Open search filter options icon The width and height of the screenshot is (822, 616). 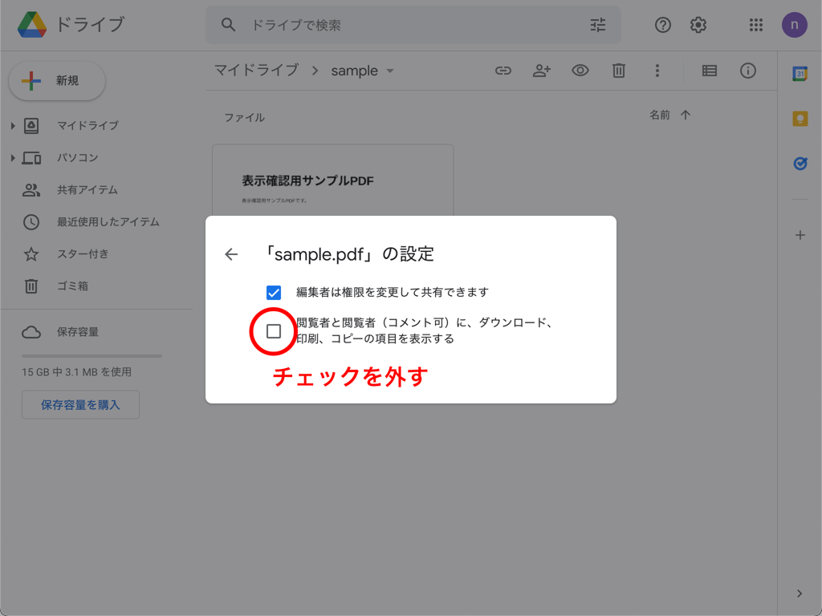598,25
